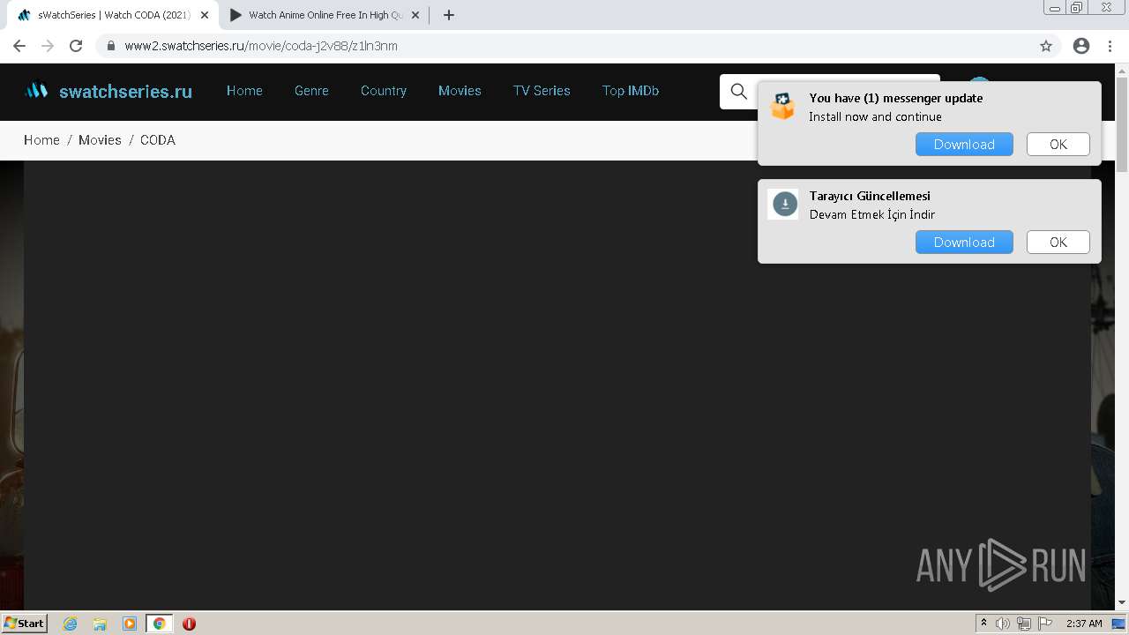Open the Country menu

[384, 91]
